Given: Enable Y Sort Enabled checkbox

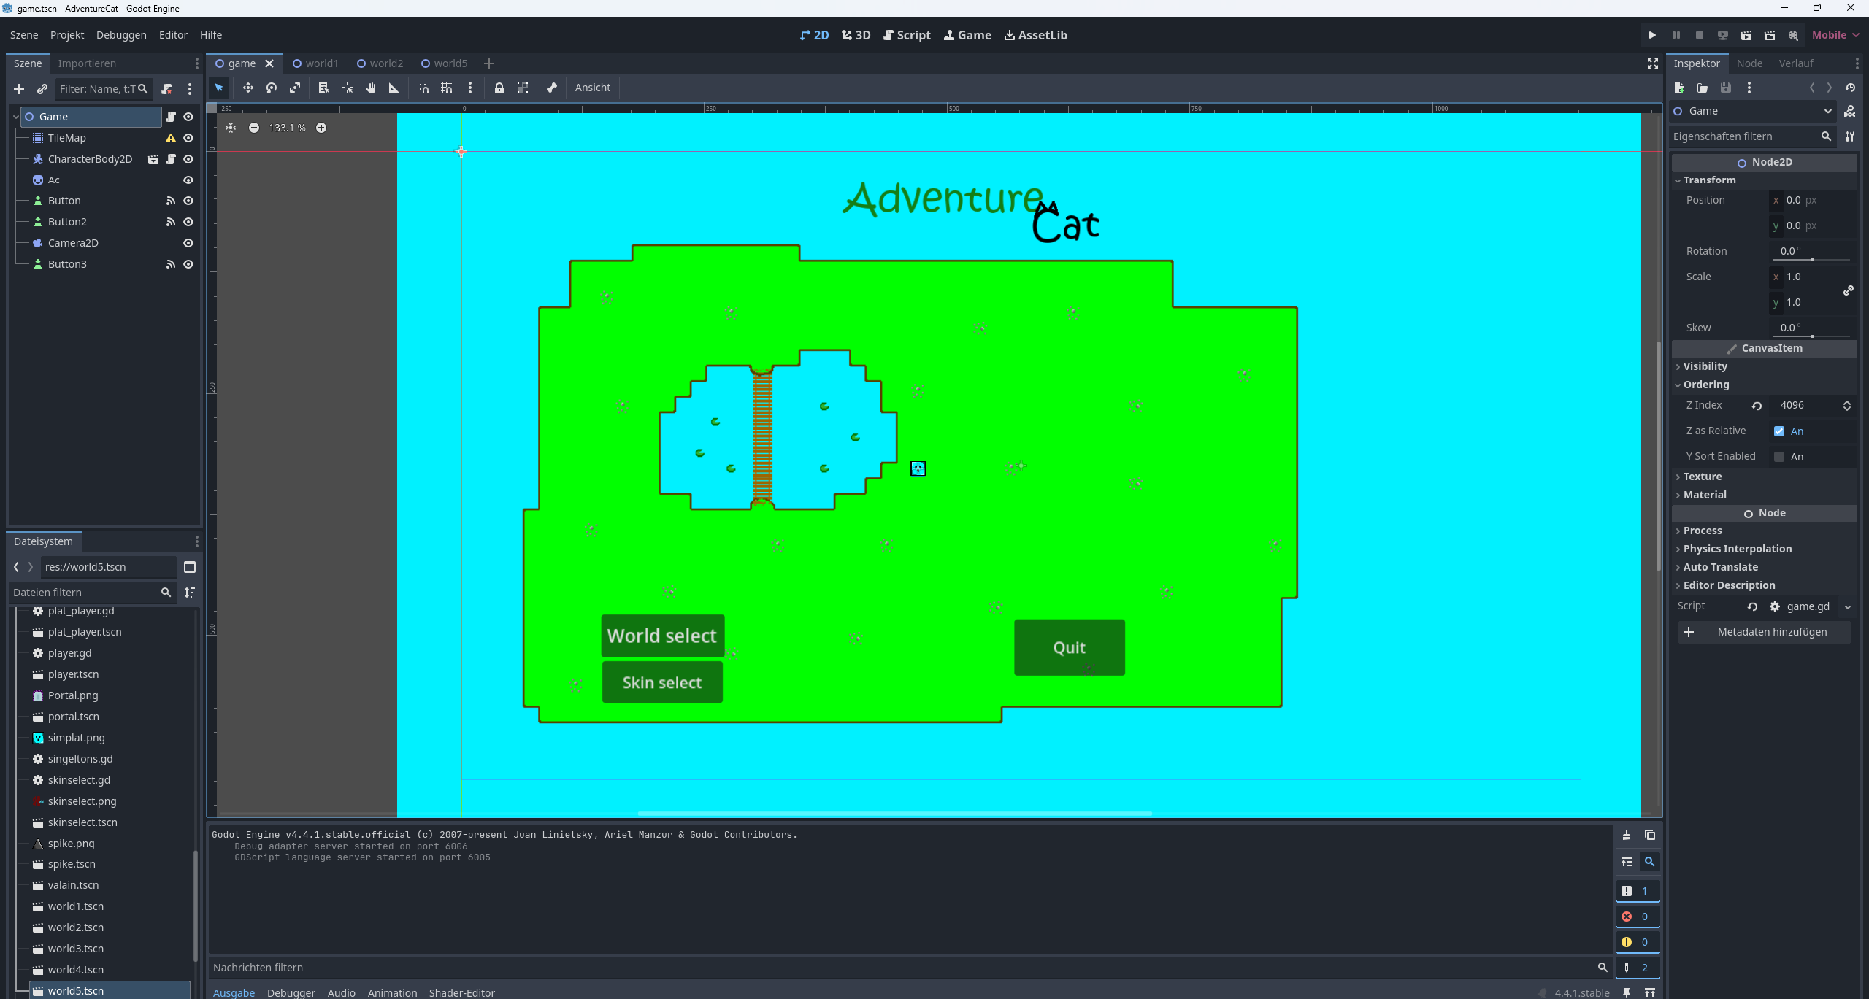Looking at the screenshot, I should (1779, 457).
